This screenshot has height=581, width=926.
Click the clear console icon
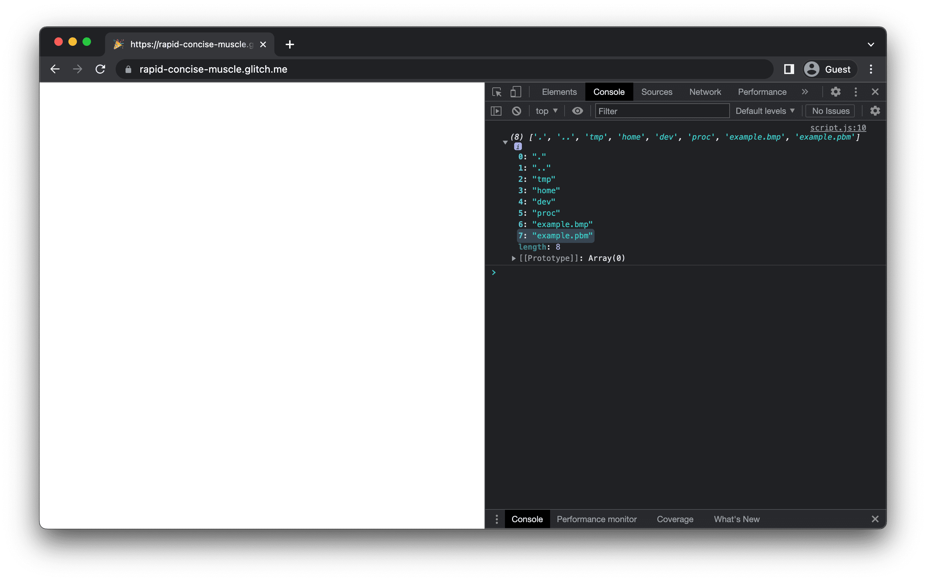(517, 110)
